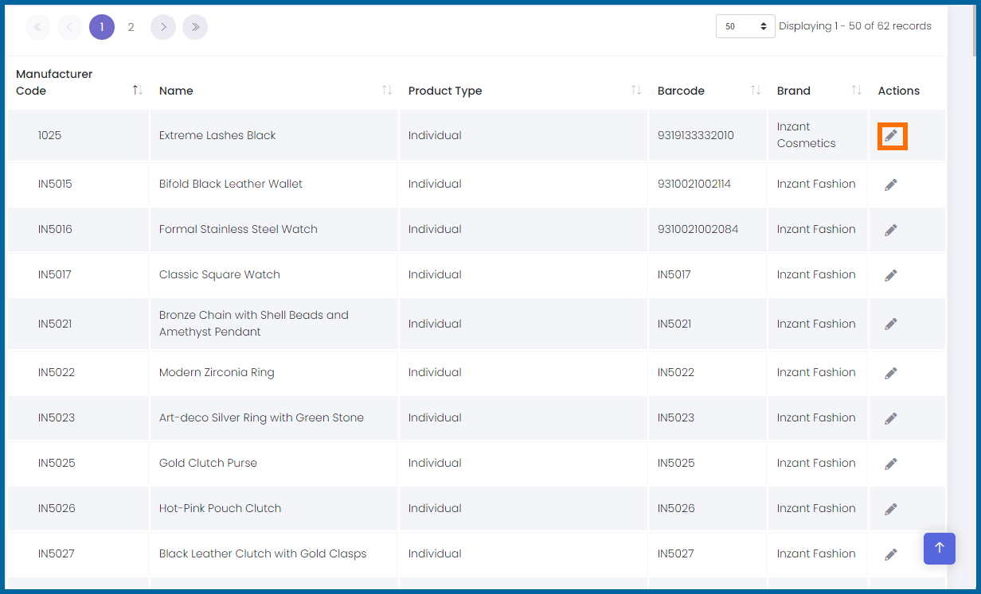Click the Actions column header
981x594 pixels.
point(899,91)
